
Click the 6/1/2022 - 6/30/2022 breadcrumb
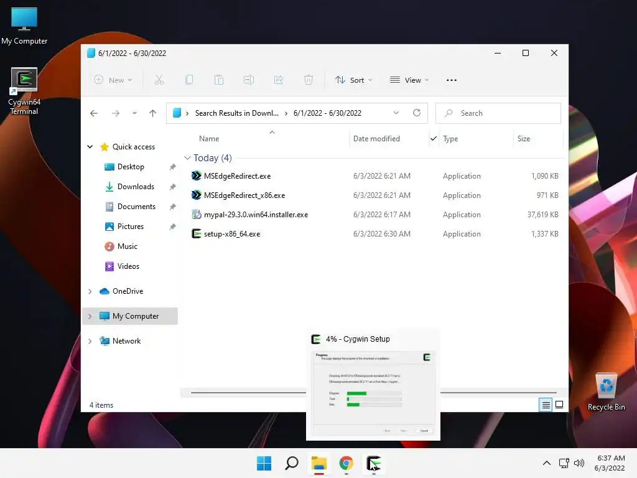(x=327, y=113)
